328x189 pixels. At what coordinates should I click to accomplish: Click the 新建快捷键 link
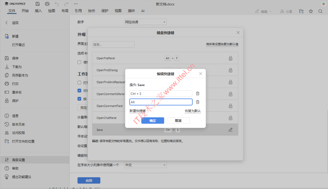point(137,111)
